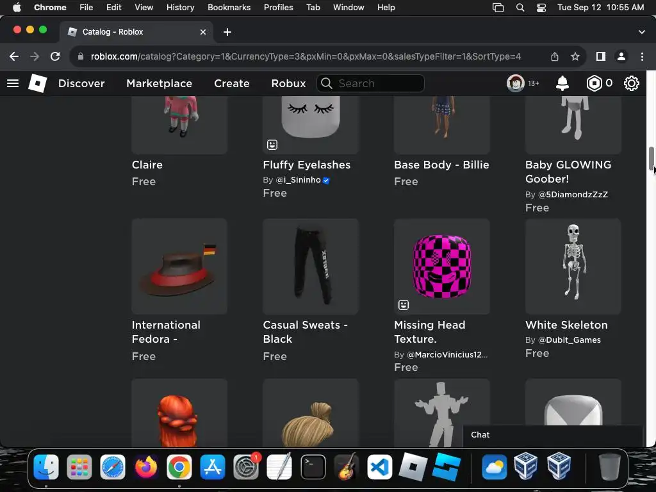Open a new tab with the plus button
This screenshot has height=492, width=656.
(227, 32)
